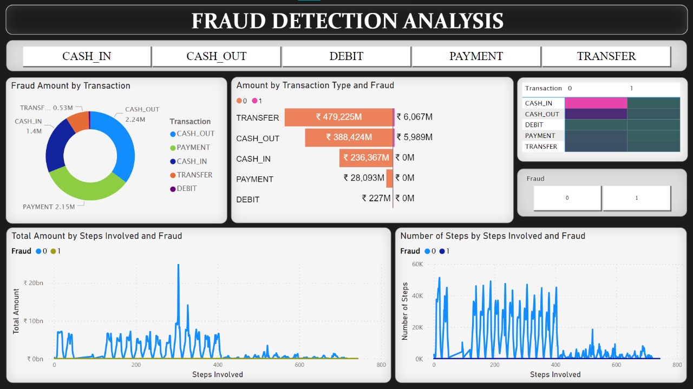
Task: Click DEBIT purple legend marker
Action: tap(173, 189)
